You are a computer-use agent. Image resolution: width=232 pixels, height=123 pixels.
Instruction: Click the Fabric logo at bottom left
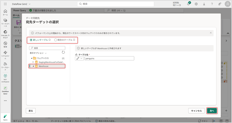pyautogui.click(x=5, y=118)
